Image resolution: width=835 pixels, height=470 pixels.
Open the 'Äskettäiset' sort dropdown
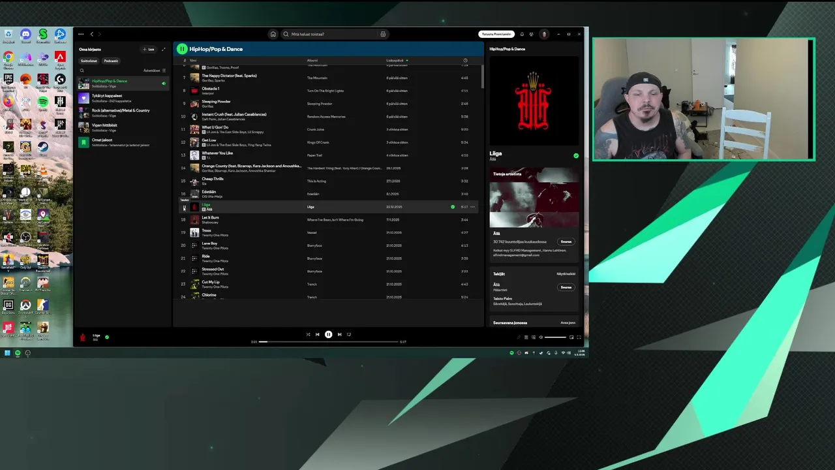pyautogui.click(x=155, y=70)
